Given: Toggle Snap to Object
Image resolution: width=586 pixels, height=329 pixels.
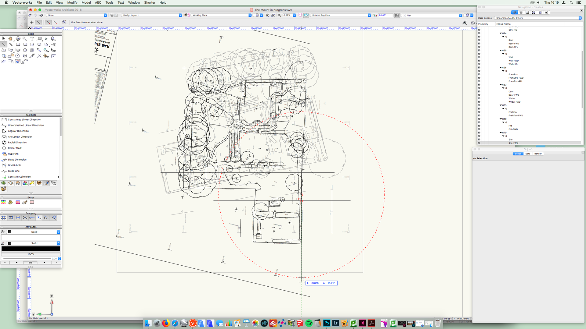Looking at the screenshot, I should click(x=11, y=218).
